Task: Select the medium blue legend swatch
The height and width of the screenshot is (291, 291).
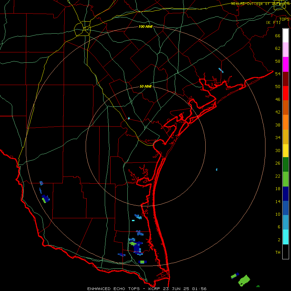Action: 286,208
